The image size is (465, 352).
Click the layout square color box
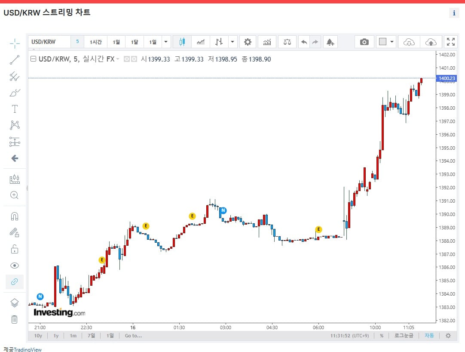coord(382,42)
